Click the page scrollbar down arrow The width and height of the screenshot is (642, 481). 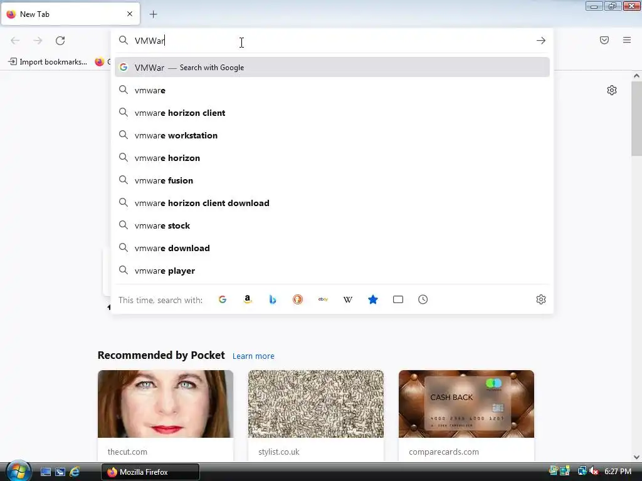pos(636,457)
